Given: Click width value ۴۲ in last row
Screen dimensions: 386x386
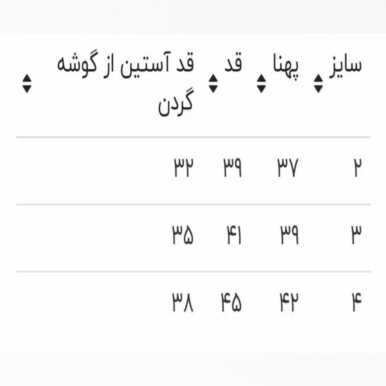Looking at the screenshot, I should [x=289, y=302].
